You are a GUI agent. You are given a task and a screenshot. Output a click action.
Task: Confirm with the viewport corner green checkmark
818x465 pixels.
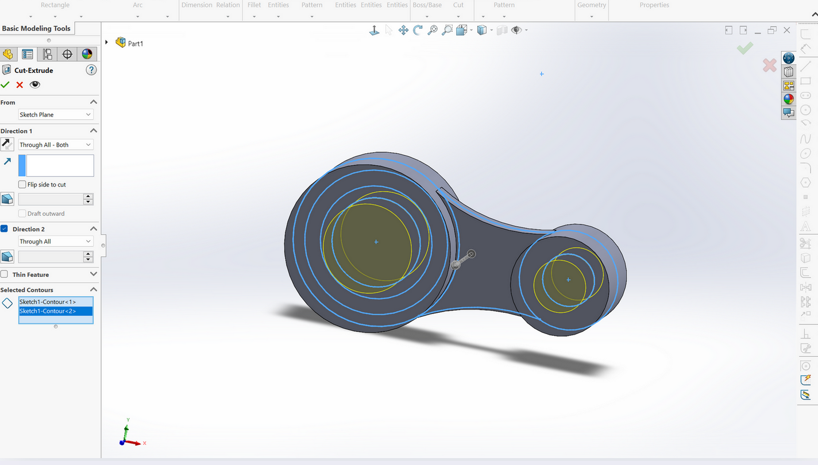pos(744,48)
